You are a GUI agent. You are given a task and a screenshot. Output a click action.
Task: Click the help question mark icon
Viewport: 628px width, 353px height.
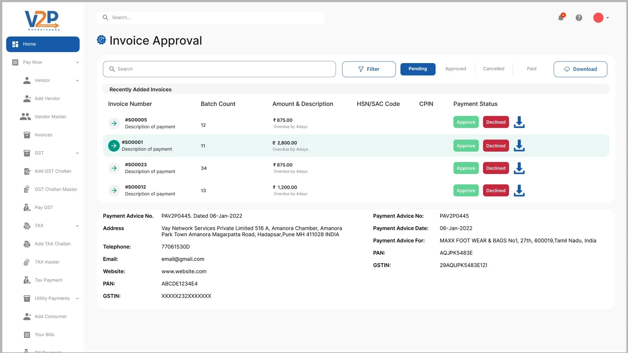pos(579,18)
